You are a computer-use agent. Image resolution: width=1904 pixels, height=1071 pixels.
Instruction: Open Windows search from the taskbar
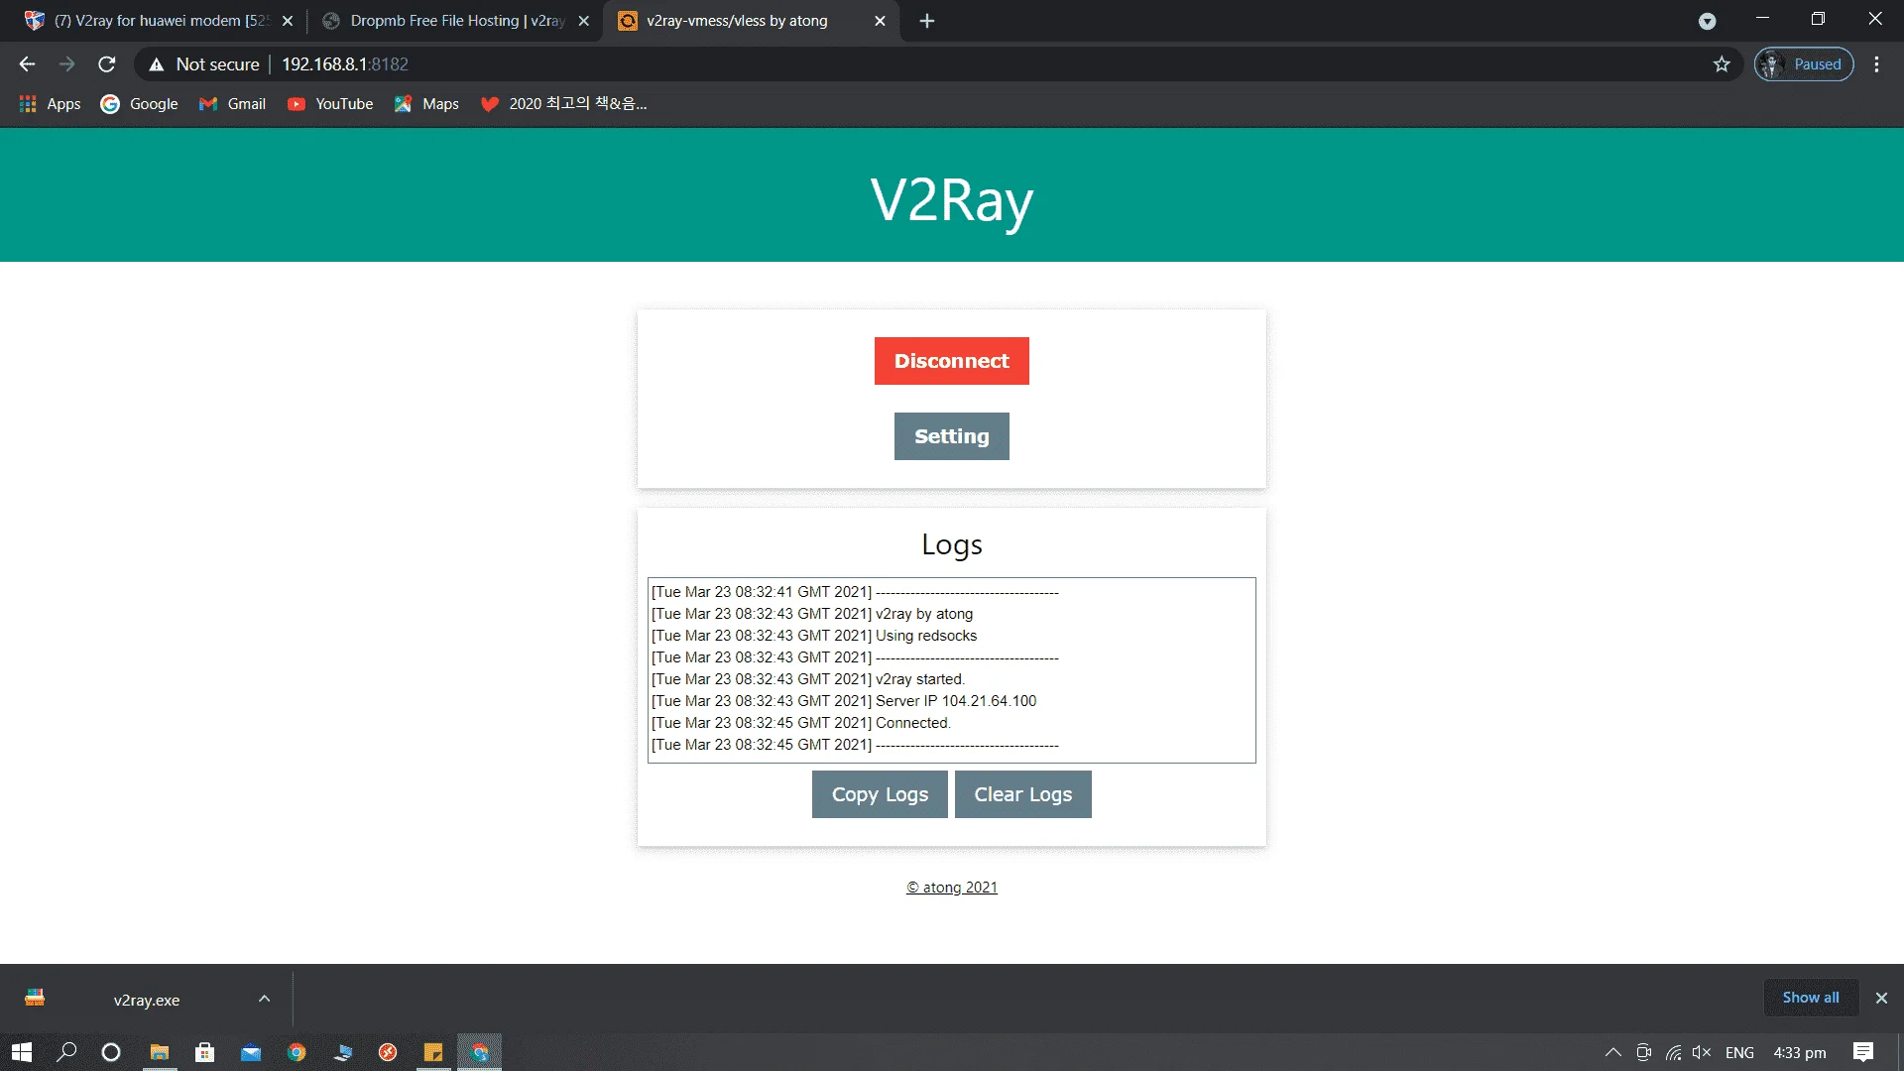[x=66, y=1052]
